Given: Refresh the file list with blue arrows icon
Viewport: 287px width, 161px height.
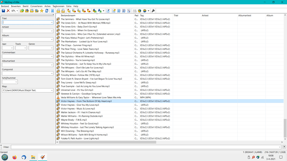Looking at the screenshot, I should [47, 11].
